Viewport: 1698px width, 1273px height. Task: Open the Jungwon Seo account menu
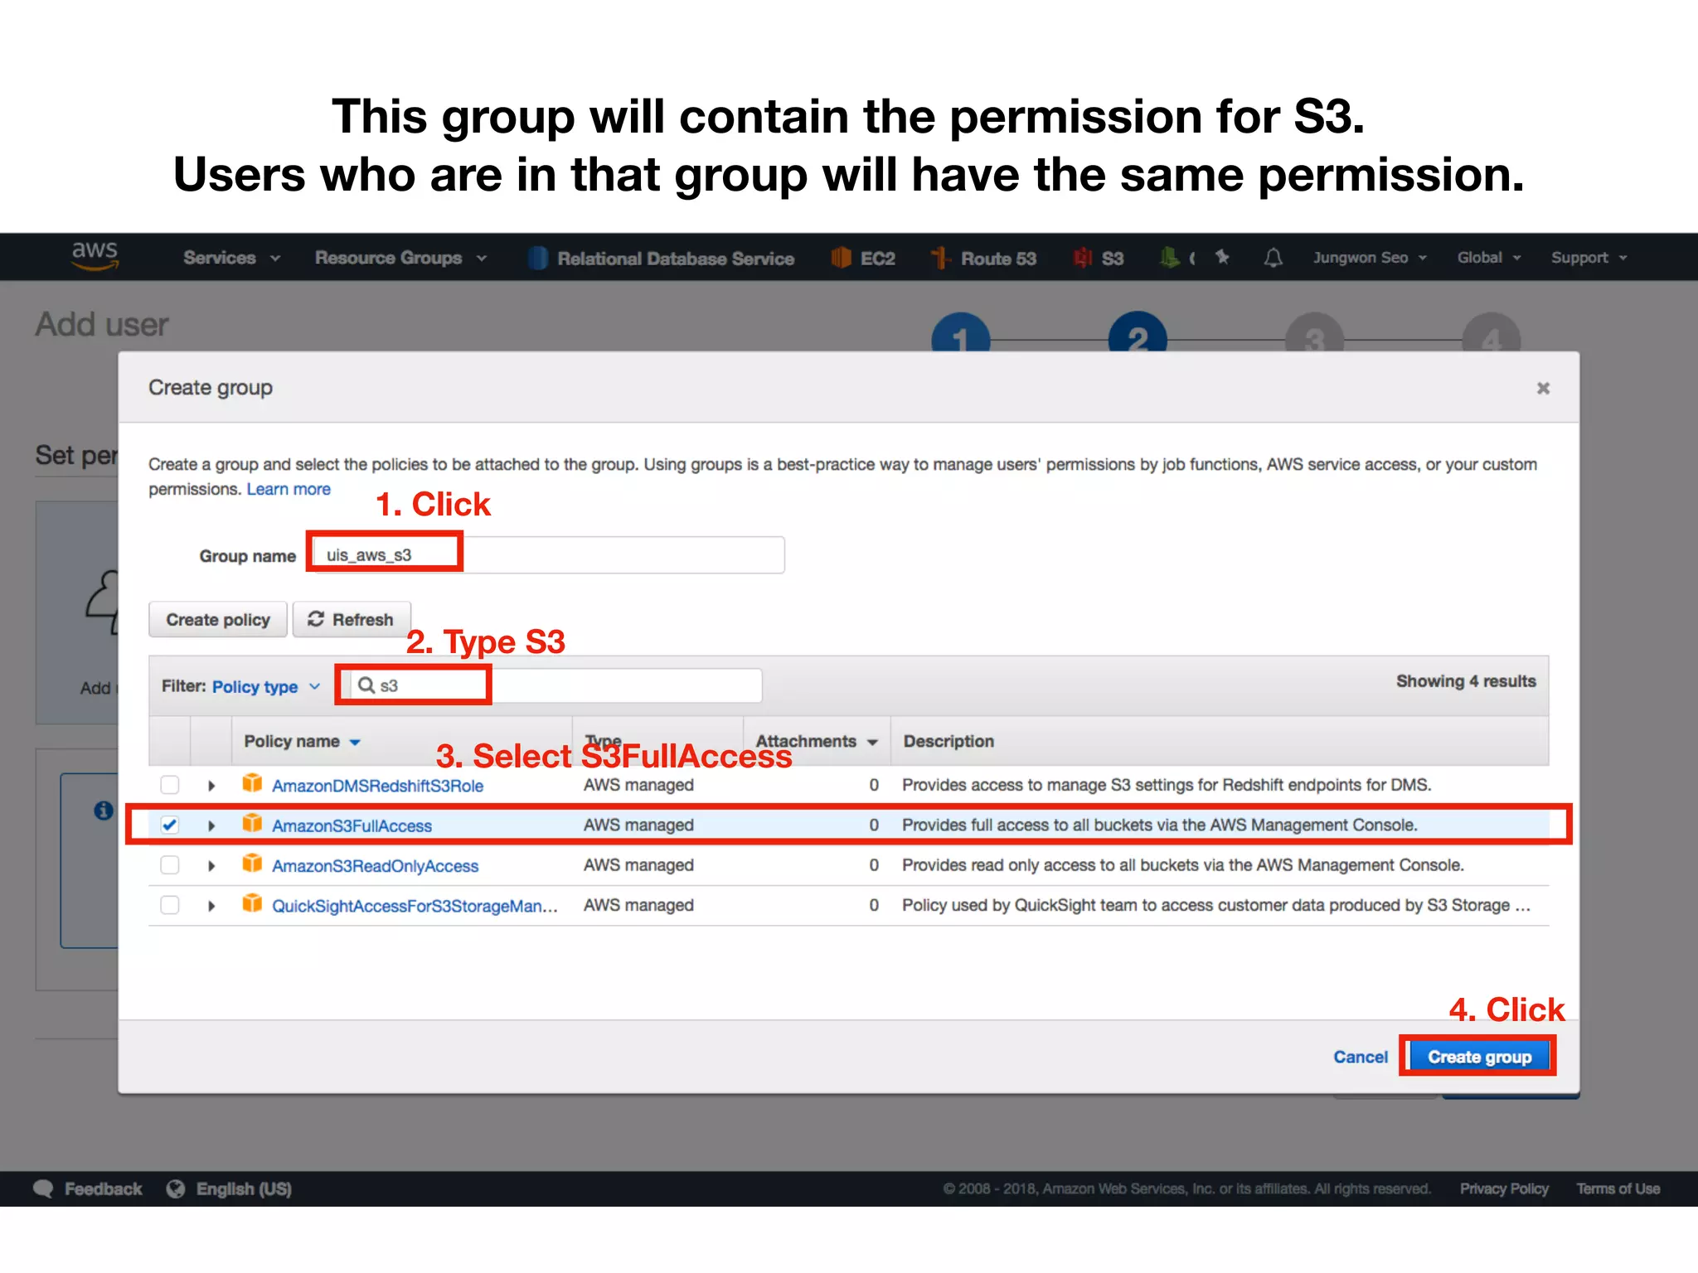click(1370, 258)
